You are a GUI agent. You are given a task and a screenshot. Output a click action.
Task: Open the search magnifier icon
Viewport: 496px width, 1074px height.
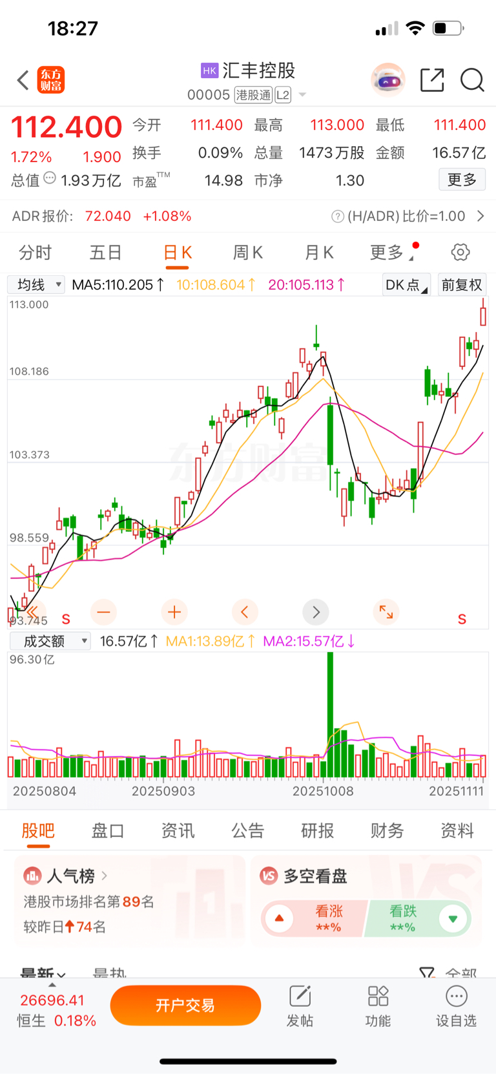coord(472,80)
